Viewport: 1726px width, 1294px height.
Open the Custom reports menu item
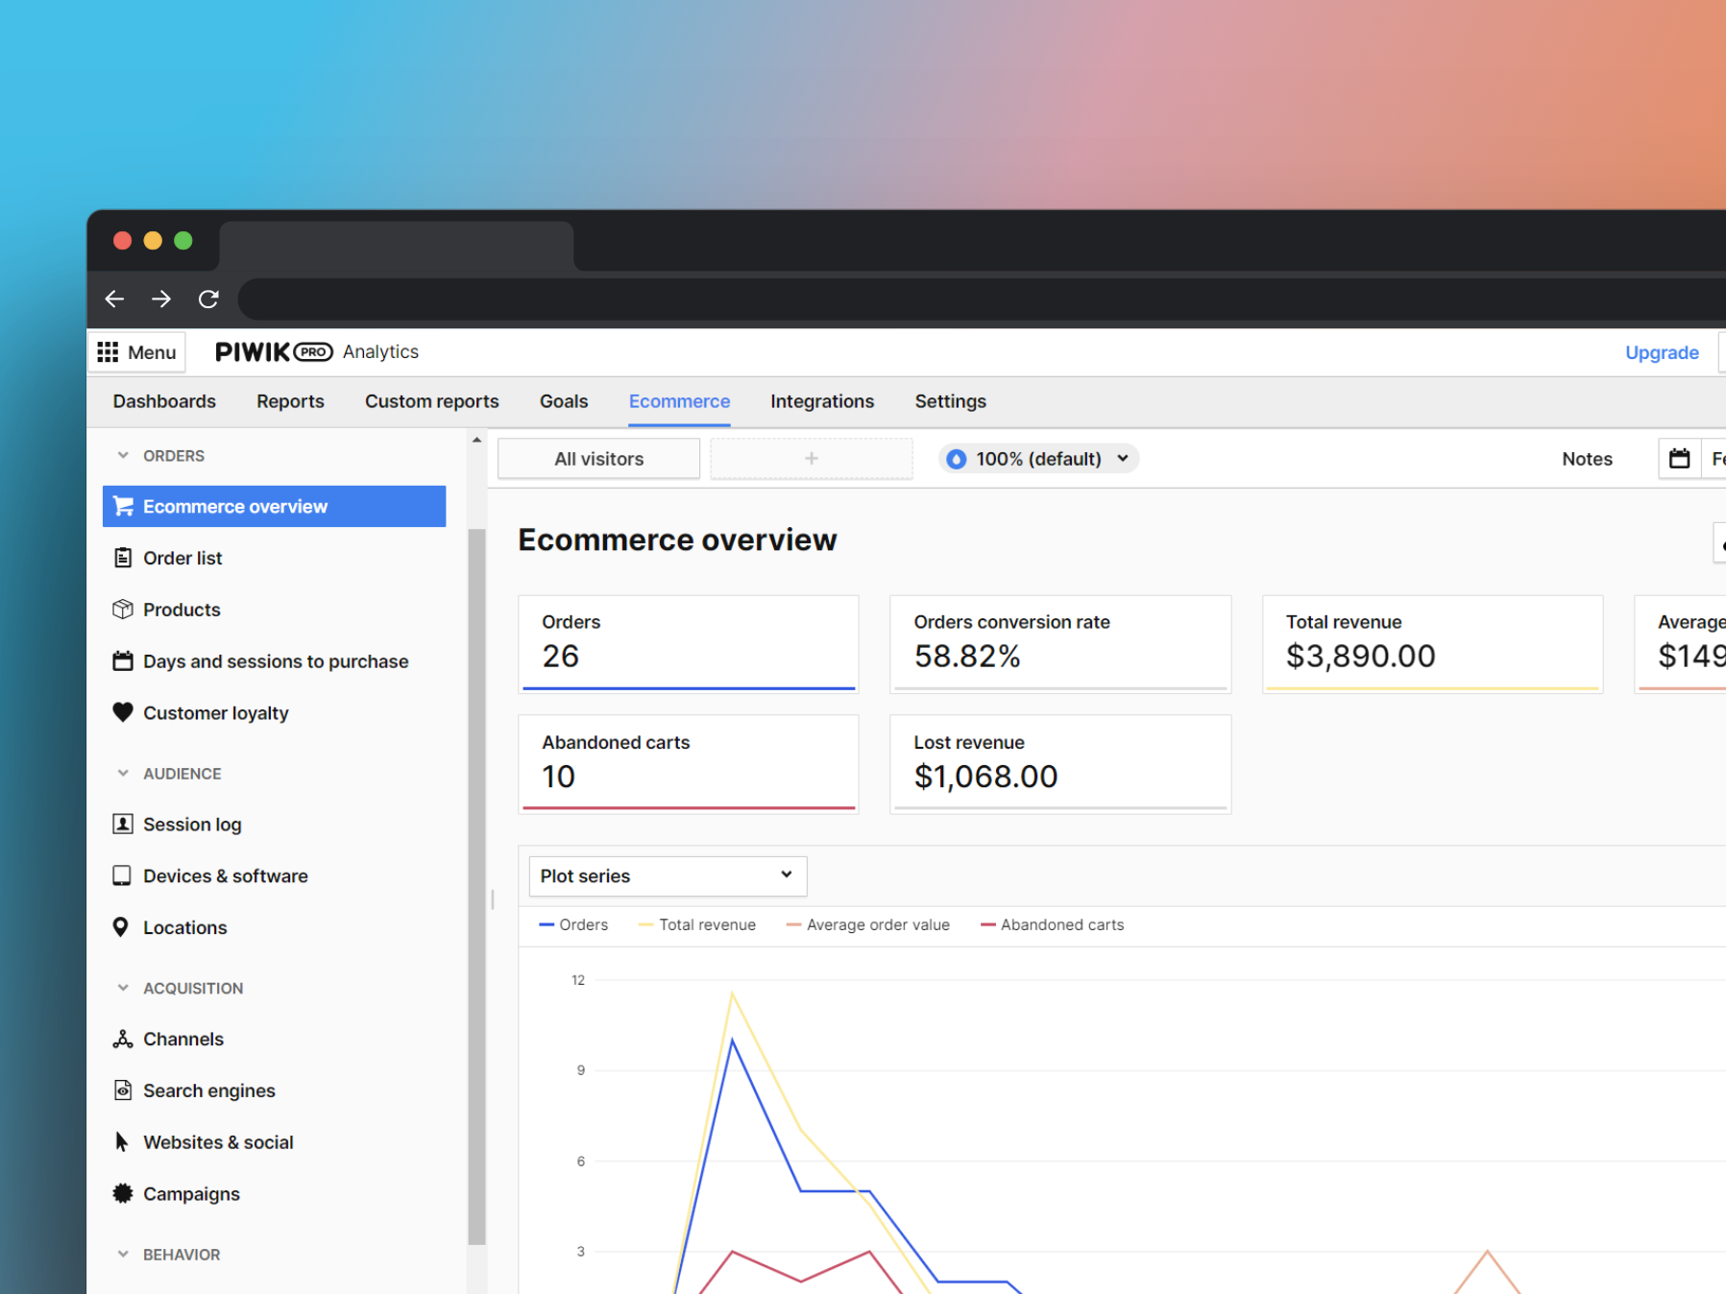pyautogui.click(x=431, y=401)
